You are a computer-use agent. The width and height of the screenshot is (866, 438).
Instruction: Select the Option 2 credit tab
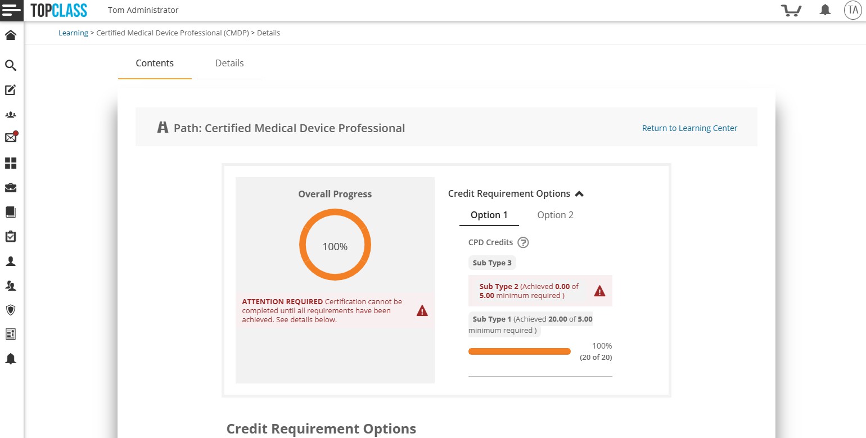click(x=555, y=215)
